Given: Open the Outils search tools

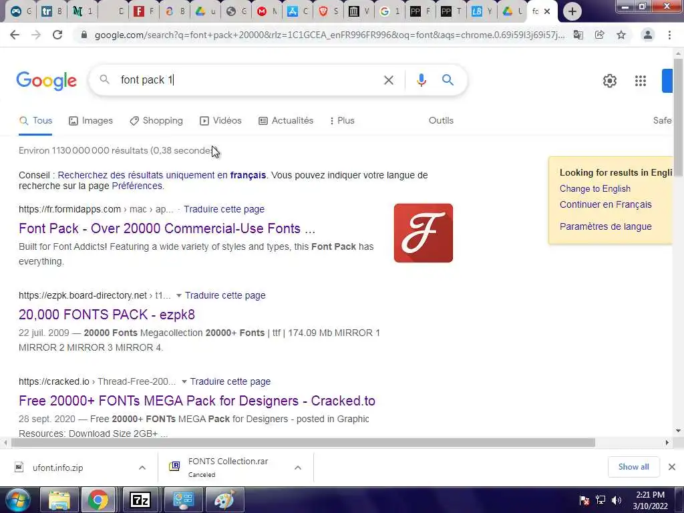Looking at the screenshot, I should [x=441, y=121].
